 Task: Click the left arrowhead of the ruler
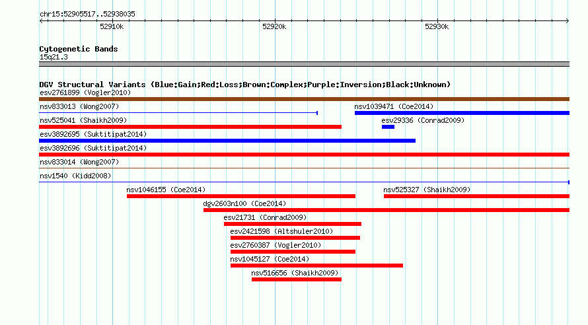pyautogui.click(x=41, y=20)
